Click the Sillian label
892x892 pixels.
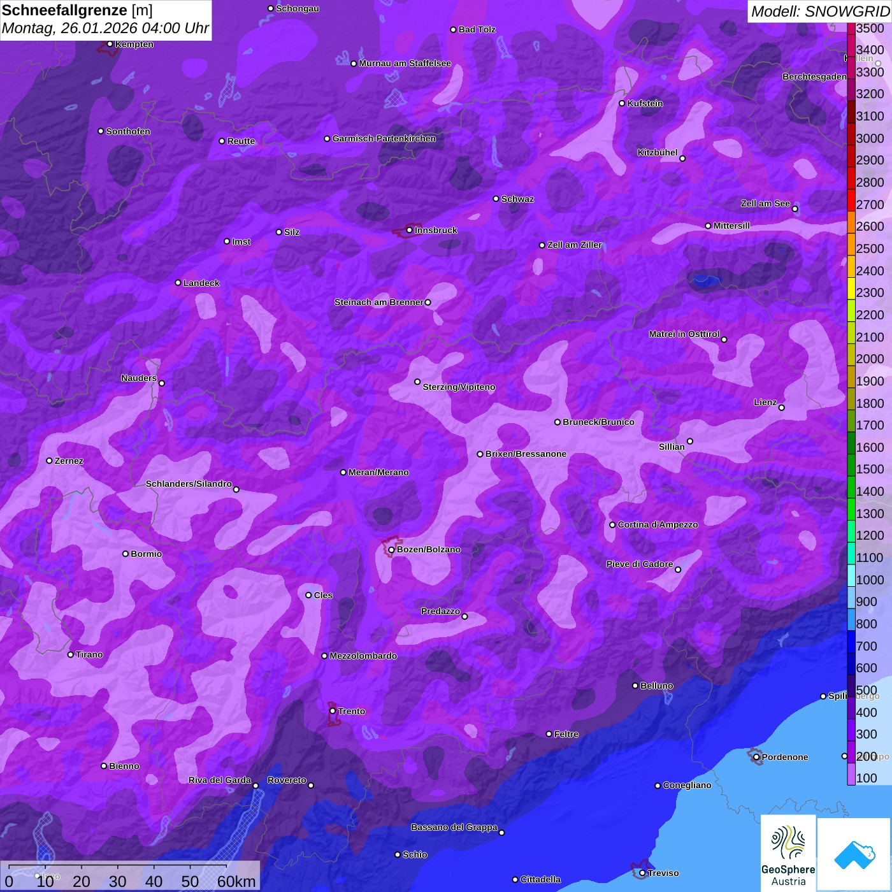[672, 447]
